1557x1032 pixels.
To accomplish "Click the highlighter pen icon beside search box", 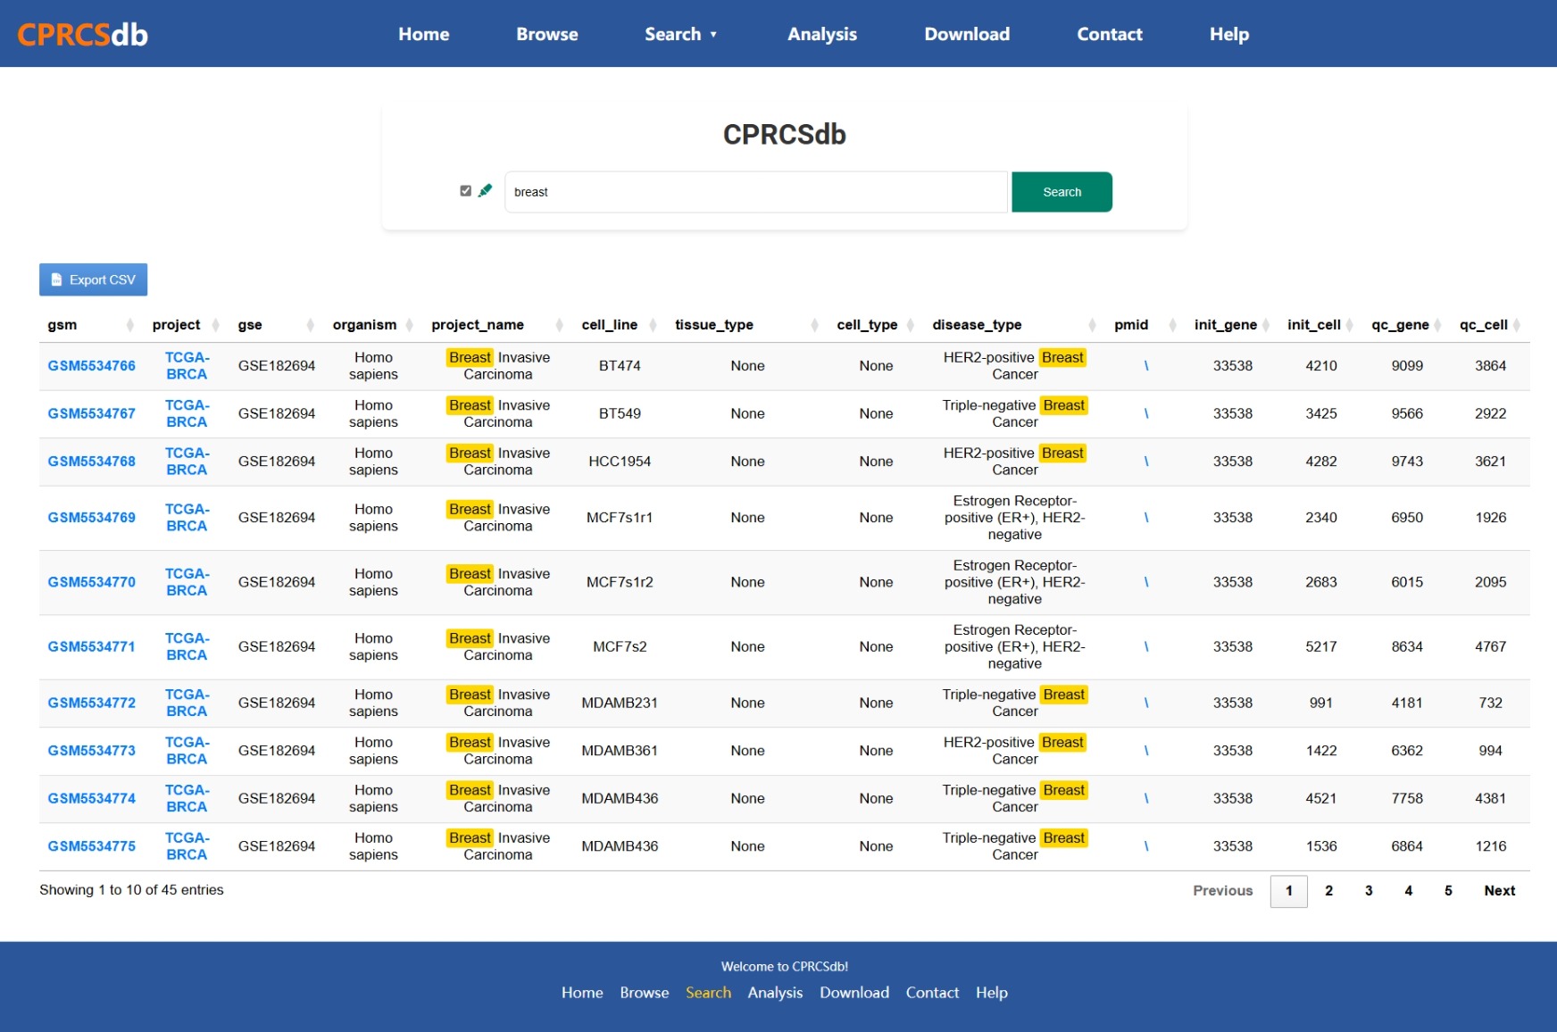I will pos(485,190).
